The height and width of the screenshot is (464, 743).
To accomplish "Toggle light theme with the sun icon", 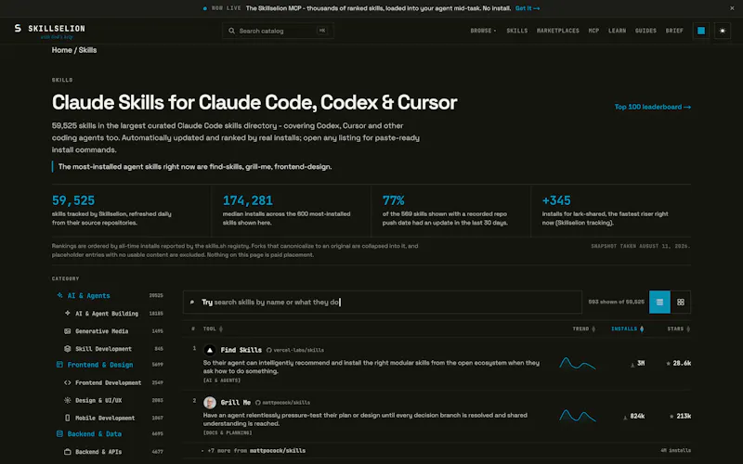I will [723, 31].
